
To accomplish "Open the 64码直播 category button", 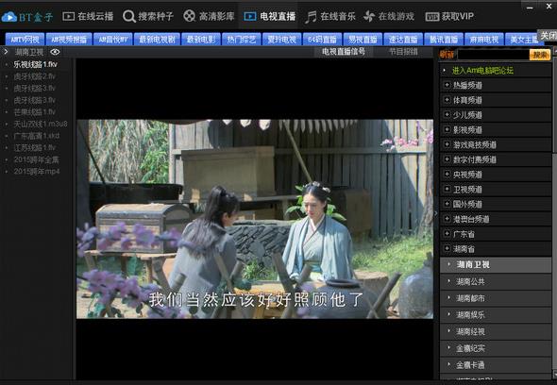I will [323, 40].
